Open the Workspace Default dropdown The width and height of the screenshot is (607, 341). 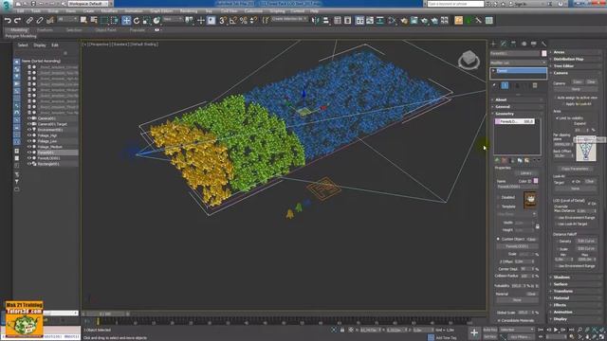coord(88,4)
